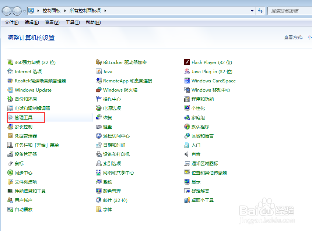312x231 pixels.
Task: Open the 字体 link
Action: pyautogui.click(x=108, y=210)
